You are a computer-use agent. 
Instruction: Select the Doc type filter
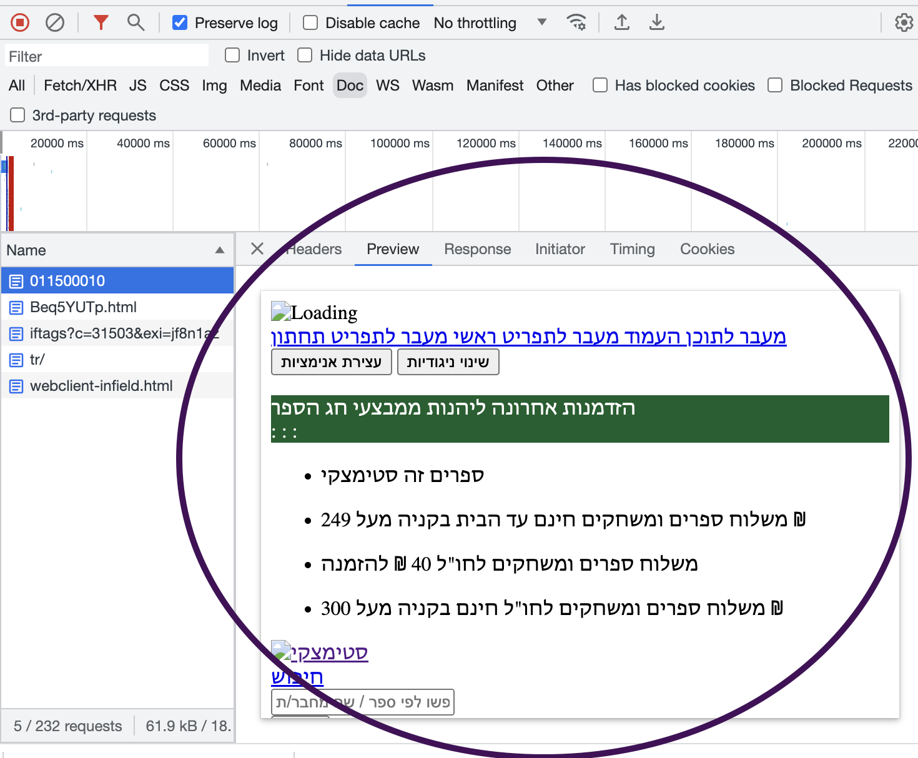tap(350, 86)
